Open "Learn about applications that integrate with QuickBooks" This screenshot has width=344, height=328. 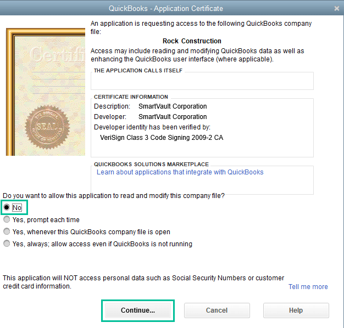(180, 172)
